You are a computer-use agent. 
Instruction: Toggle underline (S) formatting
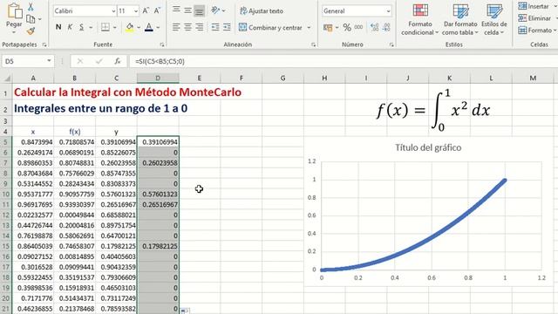pyautogui.click(x=81, y=27)
